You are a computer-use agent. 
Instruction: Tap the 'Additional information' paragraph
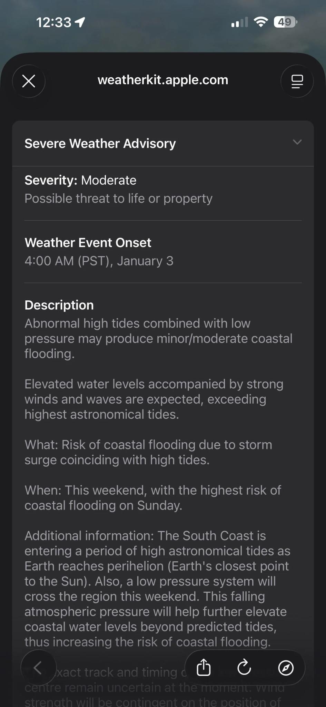(157, 589)
